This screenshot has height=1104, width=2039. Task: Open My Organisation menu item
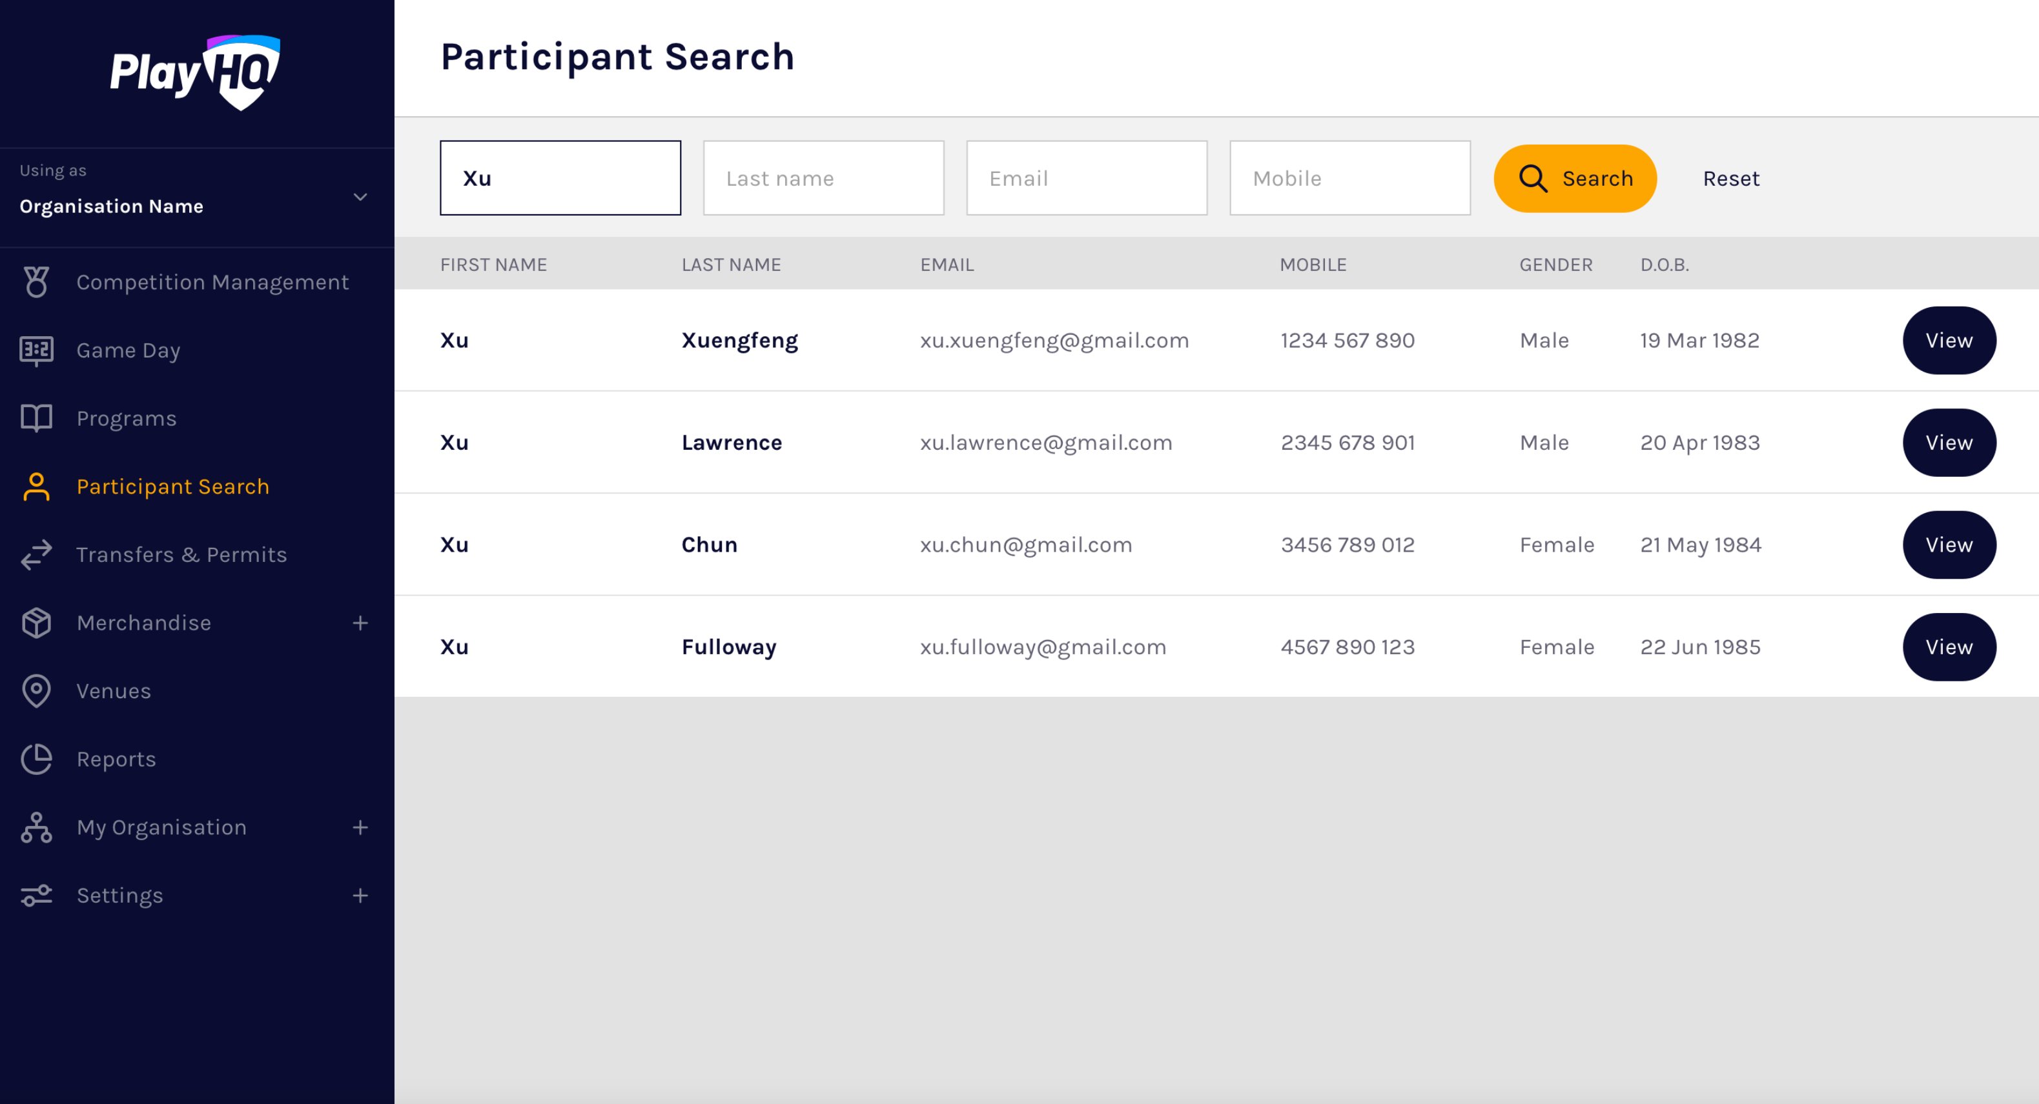point(161,827)
